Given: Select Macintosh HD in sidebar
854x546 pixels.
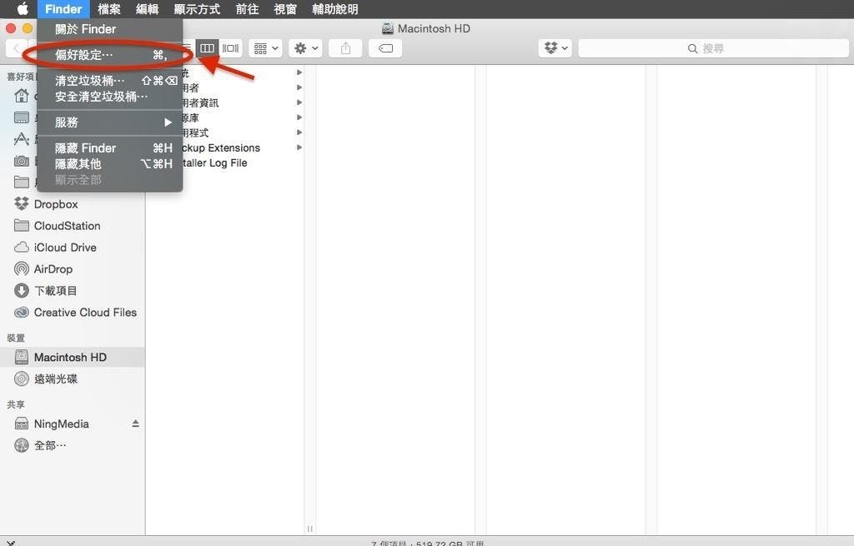Looking at the screenshot, I should point(73,357).
